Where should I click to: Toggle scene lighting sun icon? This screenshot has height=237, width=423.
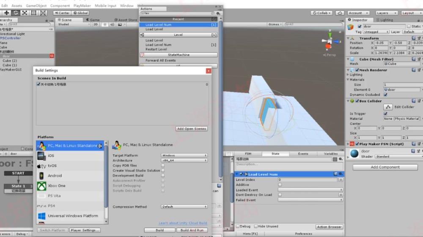104,24
